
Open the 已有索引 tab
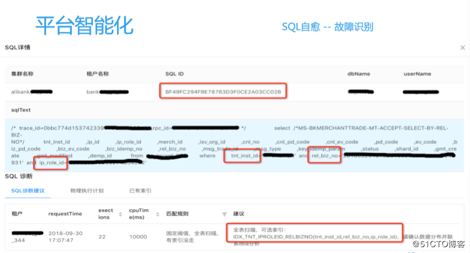140,191
